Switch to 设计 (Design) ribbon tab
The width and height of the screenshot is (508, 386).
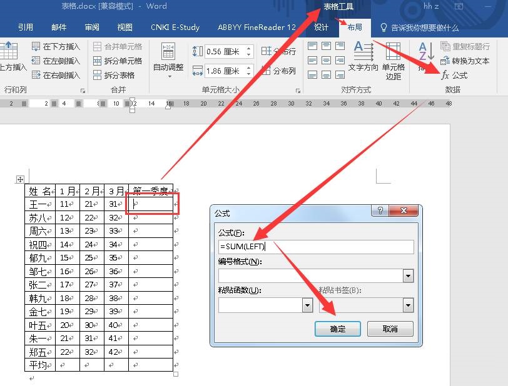click(321, 27)
